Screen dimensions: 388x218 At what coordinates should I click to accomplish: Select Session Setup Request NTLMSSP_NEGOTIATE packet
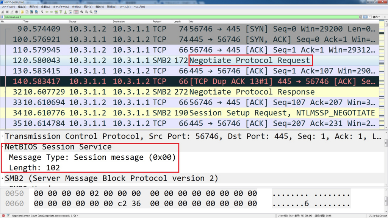point(189,113)
